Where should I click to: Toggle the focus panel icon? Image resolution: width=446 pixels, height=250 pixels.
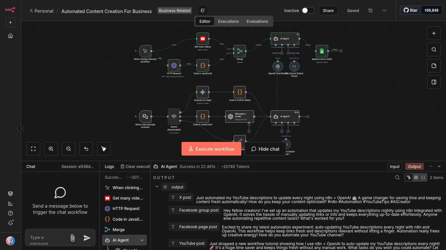[434, 82]
